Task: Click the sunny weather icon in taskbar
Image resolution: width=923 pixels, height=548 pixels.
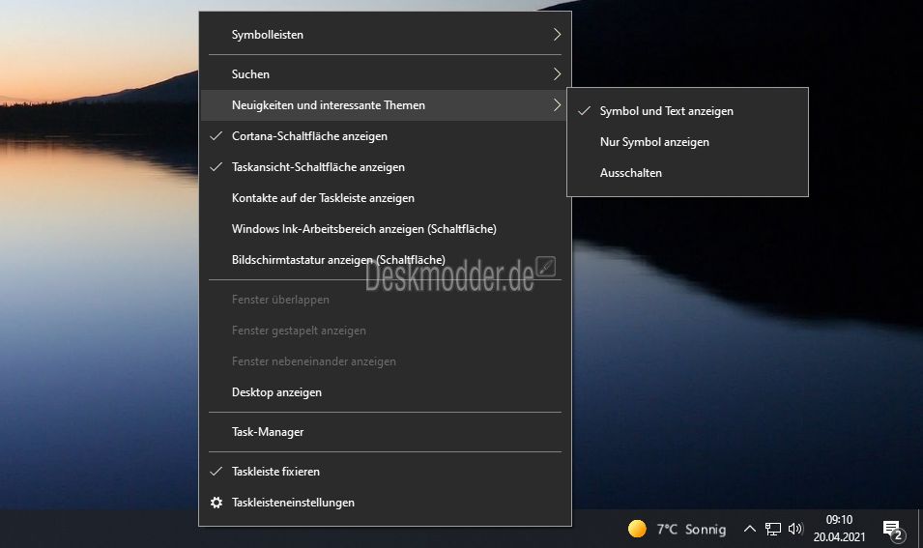Action: tap(637, 529)
